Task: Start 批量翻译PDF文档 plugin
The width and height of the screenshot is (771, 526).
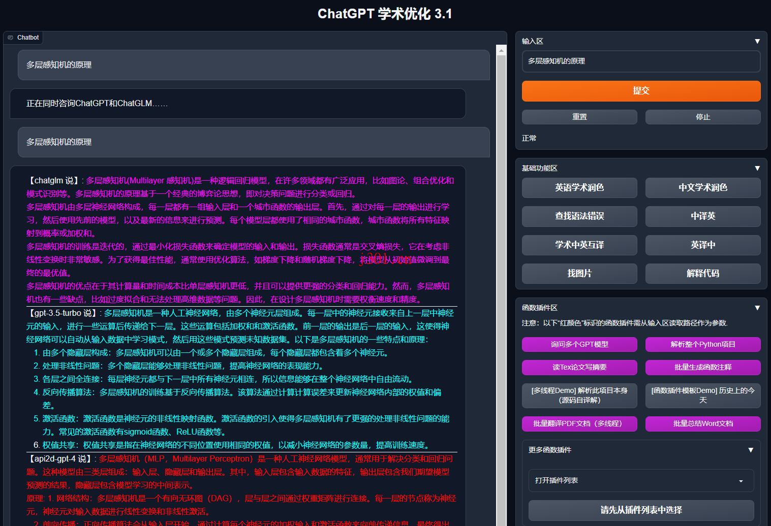Action: (x=579, y=423)
